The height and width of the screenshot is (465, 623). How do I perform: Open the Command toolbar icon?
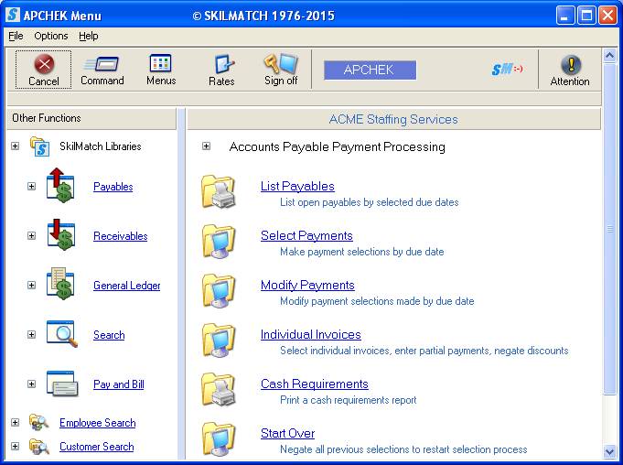102,64
